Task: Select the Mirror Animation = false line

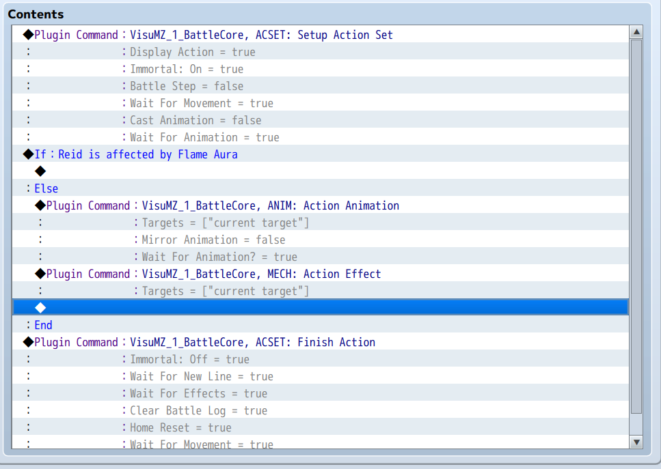Action: pos(198,240)
